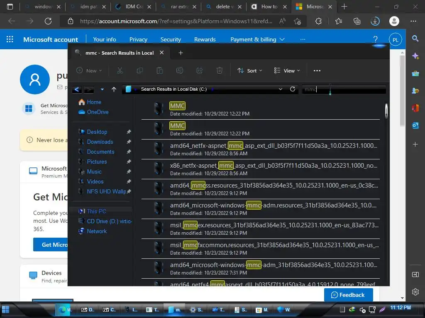The image size is (425, 318).
Task: Select result msil_mmcfxcommon.resources item
Action: (261, 248)
